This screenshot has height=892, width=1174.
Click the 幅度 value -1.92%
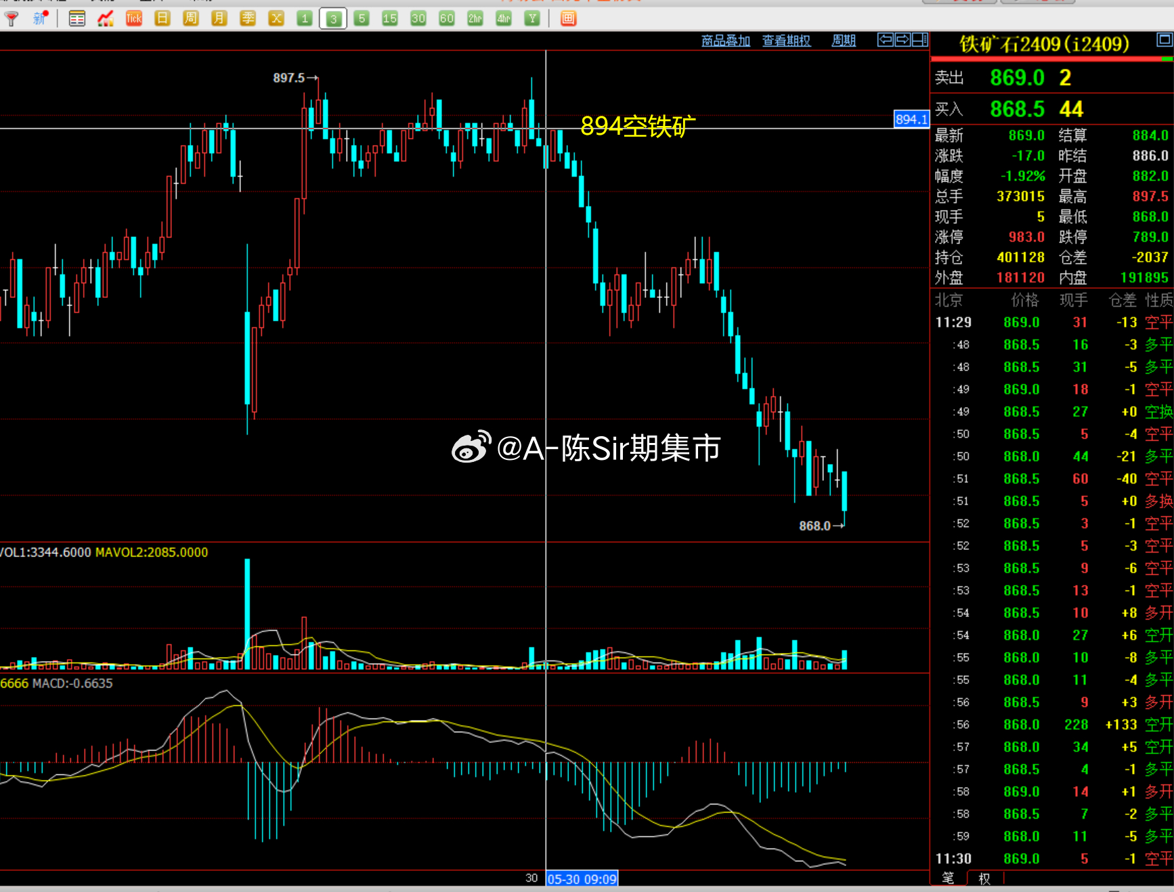point(1023,176)
